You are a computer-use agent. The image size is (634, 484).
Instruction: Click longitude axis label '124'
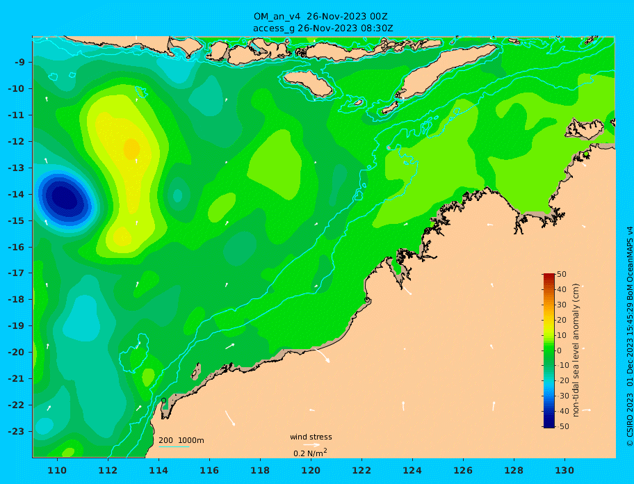pyautogui.click(x=412, y=470)
